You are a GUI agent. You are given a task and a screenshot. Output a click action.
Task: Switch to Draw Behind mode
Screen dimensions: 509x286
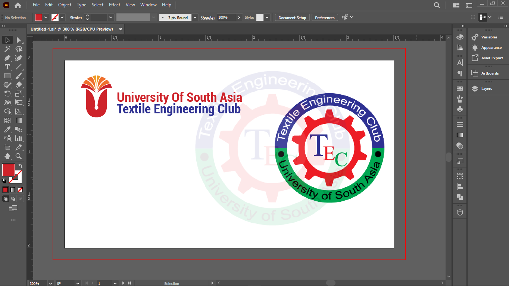(13, 199)
